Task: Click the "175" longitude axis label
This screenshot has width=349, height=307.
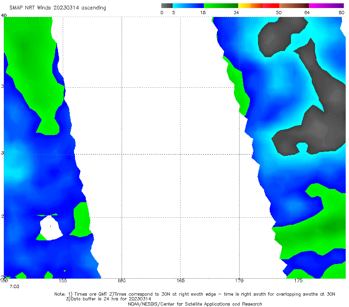Action: click(x=298, y=281)
